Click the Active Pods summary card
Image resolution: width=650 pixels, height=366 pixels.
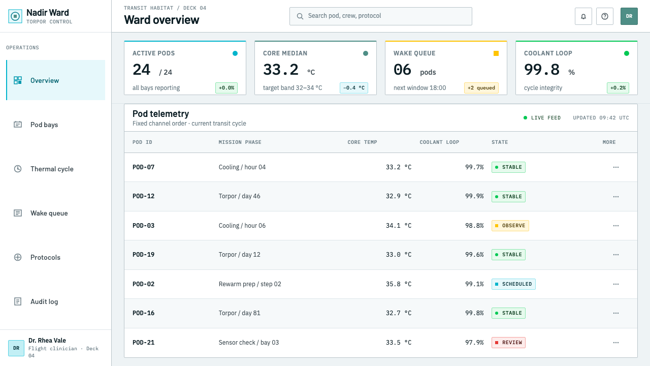pos(185,68)
